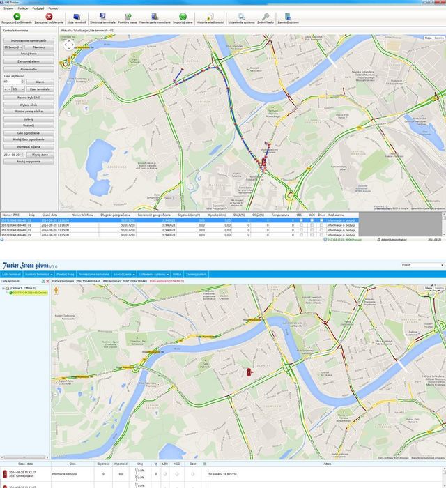Click Anuluj trasę button
The image size is (446, 488).
(x=29, y=54)
